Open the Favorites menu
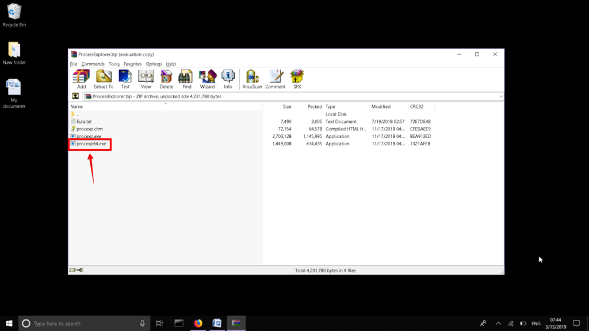This screenshot has width=589, height=331. [x=133, y=64]
